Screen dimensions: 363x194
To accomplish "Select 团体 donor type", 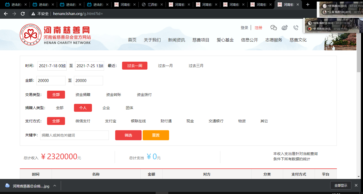I will 129,108.
